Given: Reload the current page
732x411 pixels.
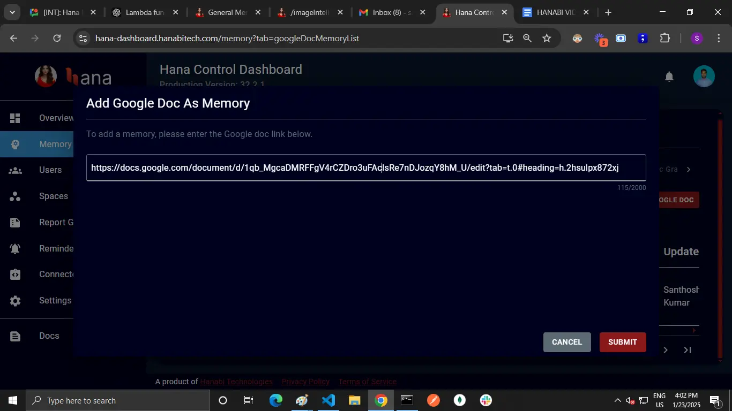Looking at the screenshot, I should click(57, 38).
